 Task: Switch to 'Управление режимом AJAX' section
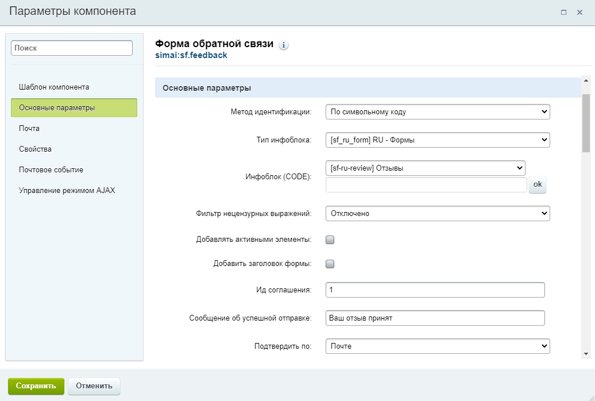[x=67, y=190]
